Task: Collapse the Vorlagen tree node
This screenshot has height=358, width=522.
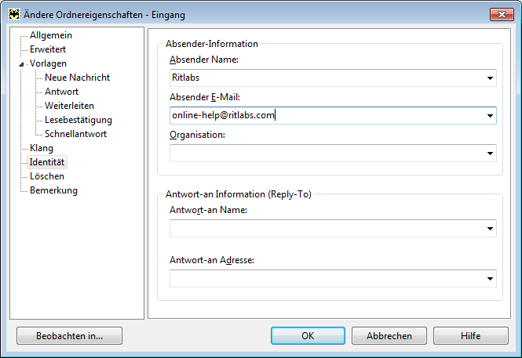Action: click(x=22, y=64)
